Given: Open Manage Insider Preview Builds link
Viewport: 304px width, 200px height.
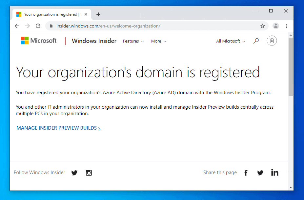Looking at the screenshot, I should [59, 128].
